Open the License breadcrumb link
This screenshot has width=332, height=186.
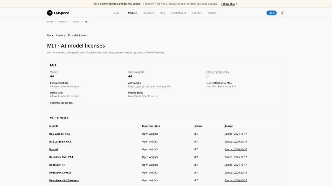click(x=75, y=22)
